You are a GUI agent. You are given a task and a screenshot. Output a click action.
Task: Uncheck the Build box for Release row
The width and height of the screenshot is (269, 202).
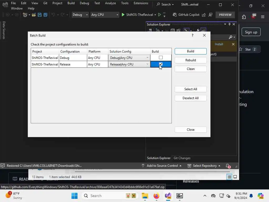pos(161,64)
